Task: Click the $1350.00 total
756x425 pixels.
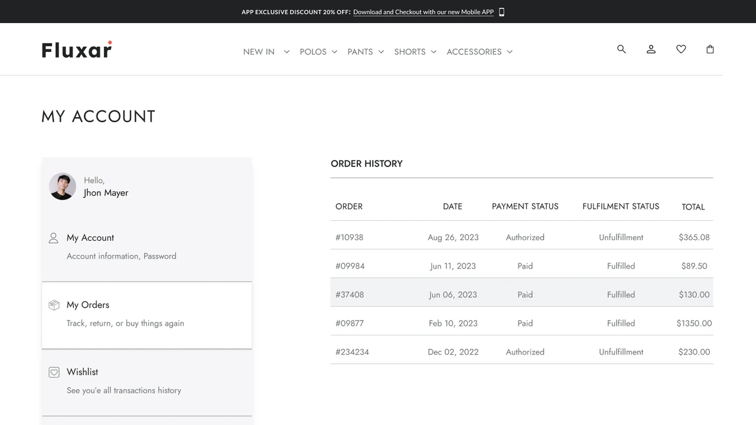Action: [694, 323]
